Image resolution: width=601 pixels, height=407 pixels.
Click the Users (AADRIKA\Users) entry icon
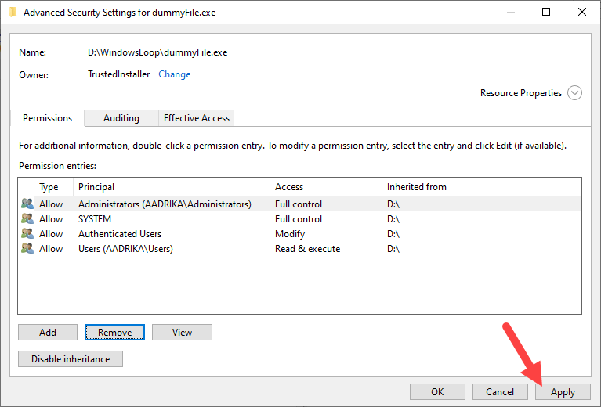[27, 249]
